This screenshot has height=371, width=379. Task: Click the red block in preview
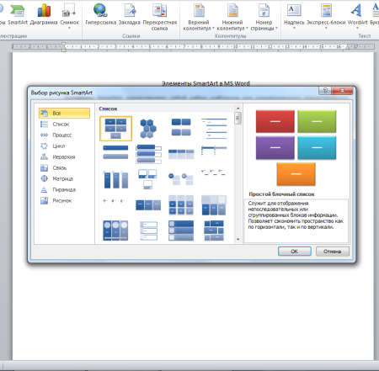coord(275,121)
